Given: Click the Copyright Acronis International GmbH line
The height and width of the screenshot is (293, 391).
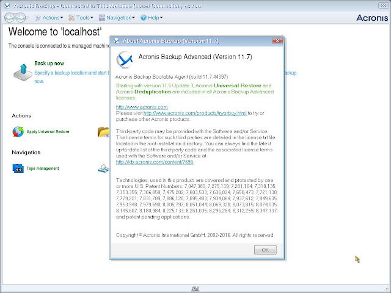Looking at the screenshot, I should tap(195, 235).
